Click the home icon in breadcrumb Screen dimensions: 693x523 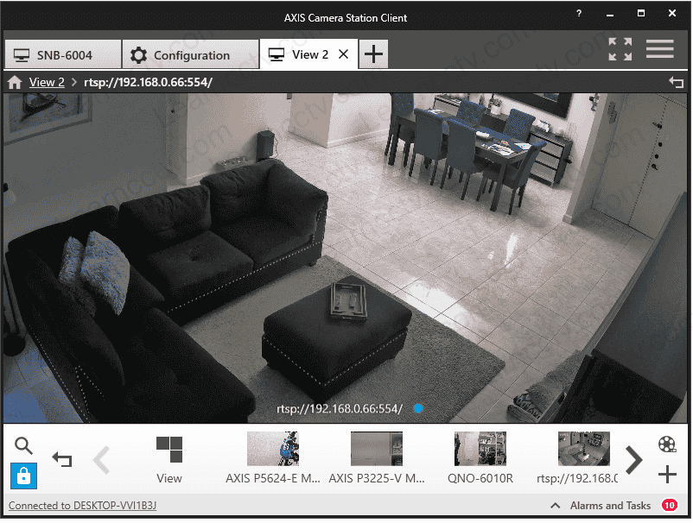click(15, 83)
